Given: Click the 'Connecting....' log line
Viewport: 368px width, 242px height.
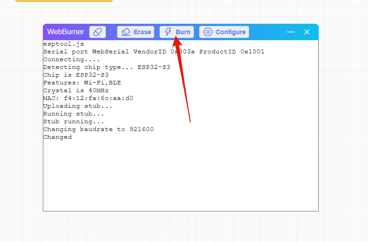Looking at the screenshot, I should pos(72,59).
